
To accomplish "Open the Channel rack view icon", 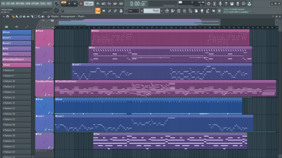I will pos(179,11).
